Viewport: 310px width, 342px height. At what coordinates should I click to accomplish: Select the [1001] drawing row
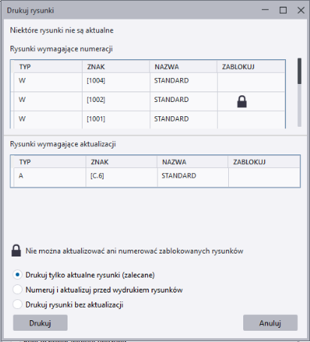(x=149, y=120)
